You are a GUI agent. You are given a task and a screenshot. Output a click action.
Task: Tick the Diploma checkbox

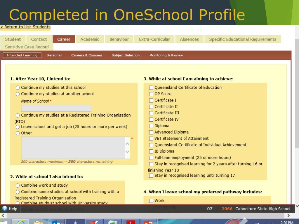tap(151, 126)
